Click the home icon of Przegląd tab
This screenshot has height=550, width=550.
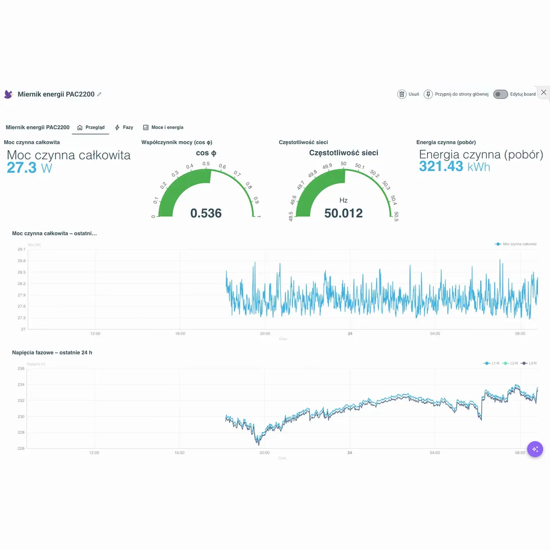pos(80,127)
